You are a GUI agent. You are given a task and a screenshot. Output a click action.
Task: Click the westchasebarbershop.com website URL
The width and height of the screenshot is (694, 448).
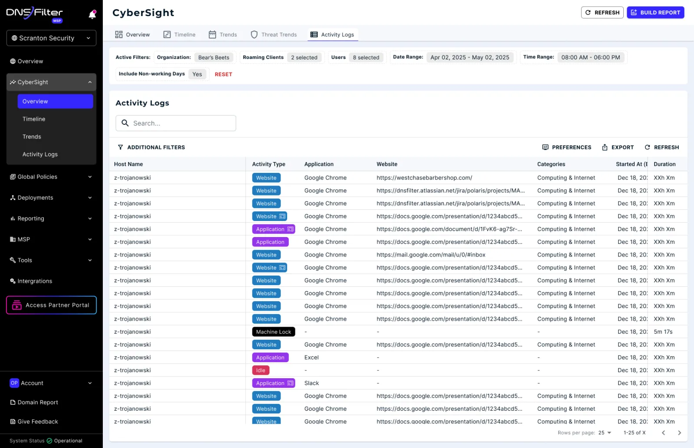tap(424, 178)
